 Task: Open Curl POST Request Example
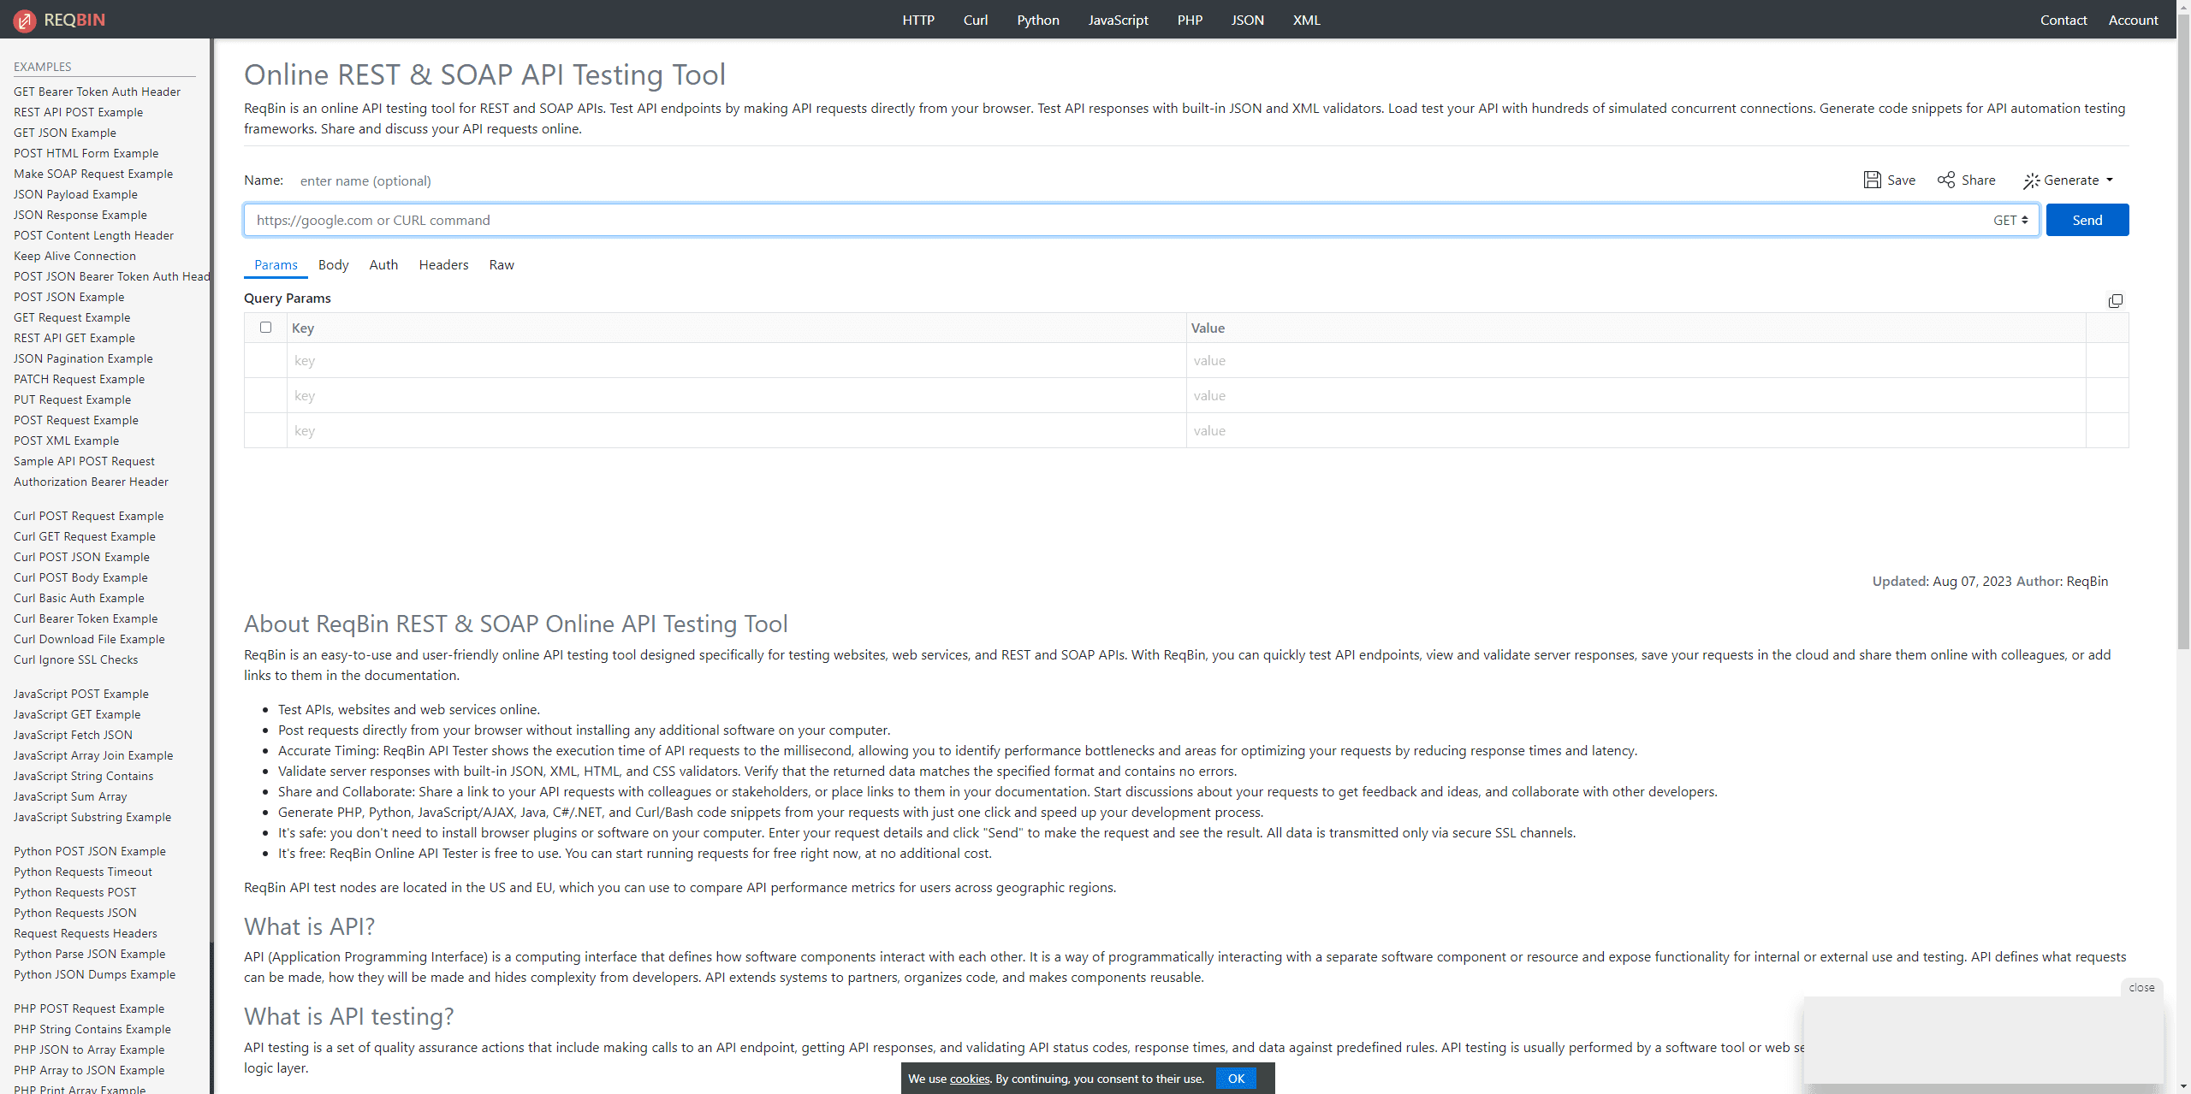(x=88, y=516)
